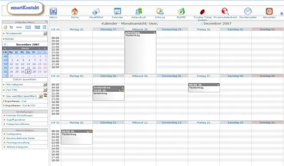
Task: Open the Stundenzettel clock icon
Action: coord(248,12)
